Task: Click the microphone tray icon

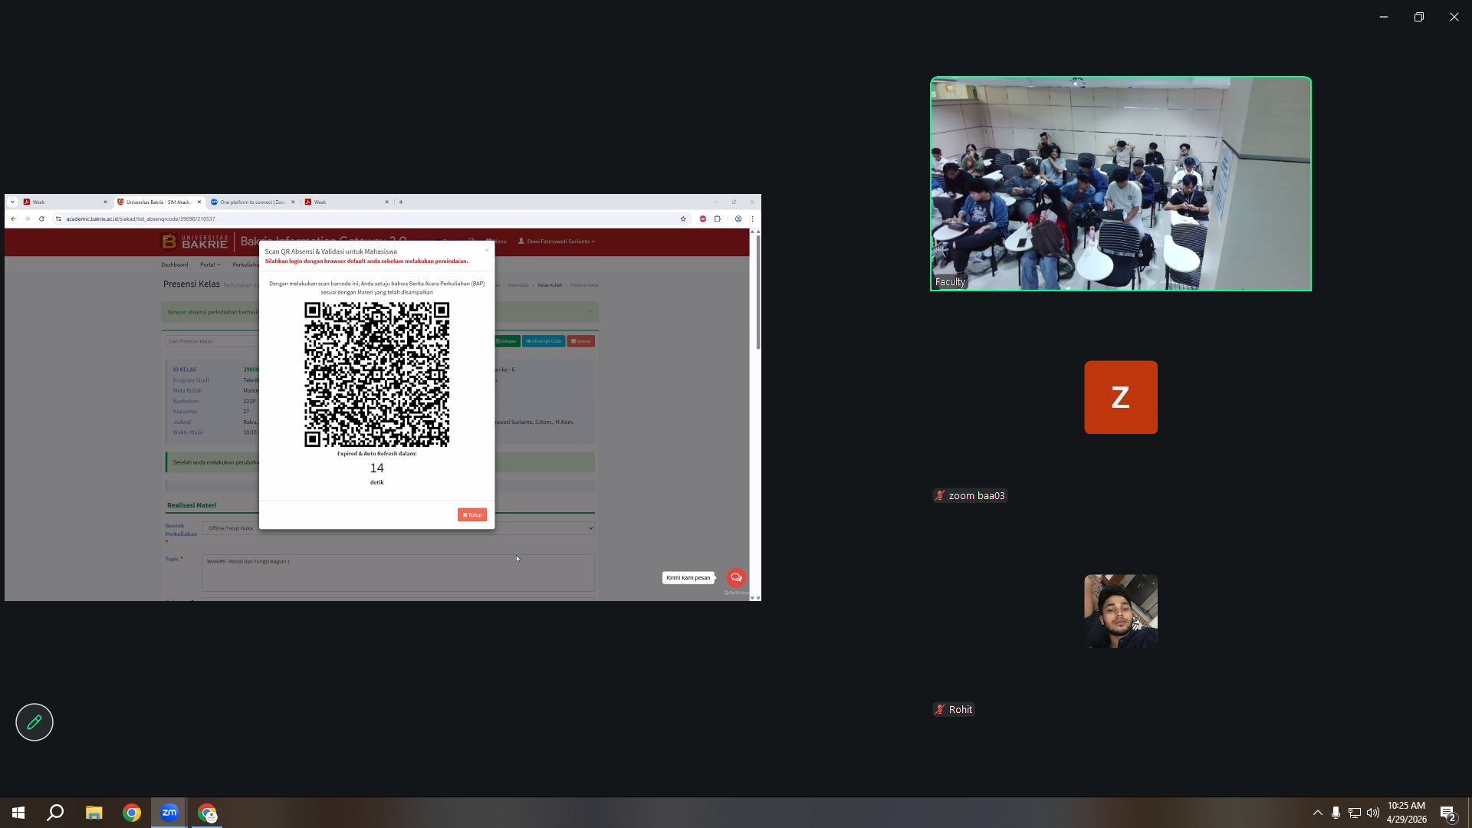Action: [x=1336, y=813]
